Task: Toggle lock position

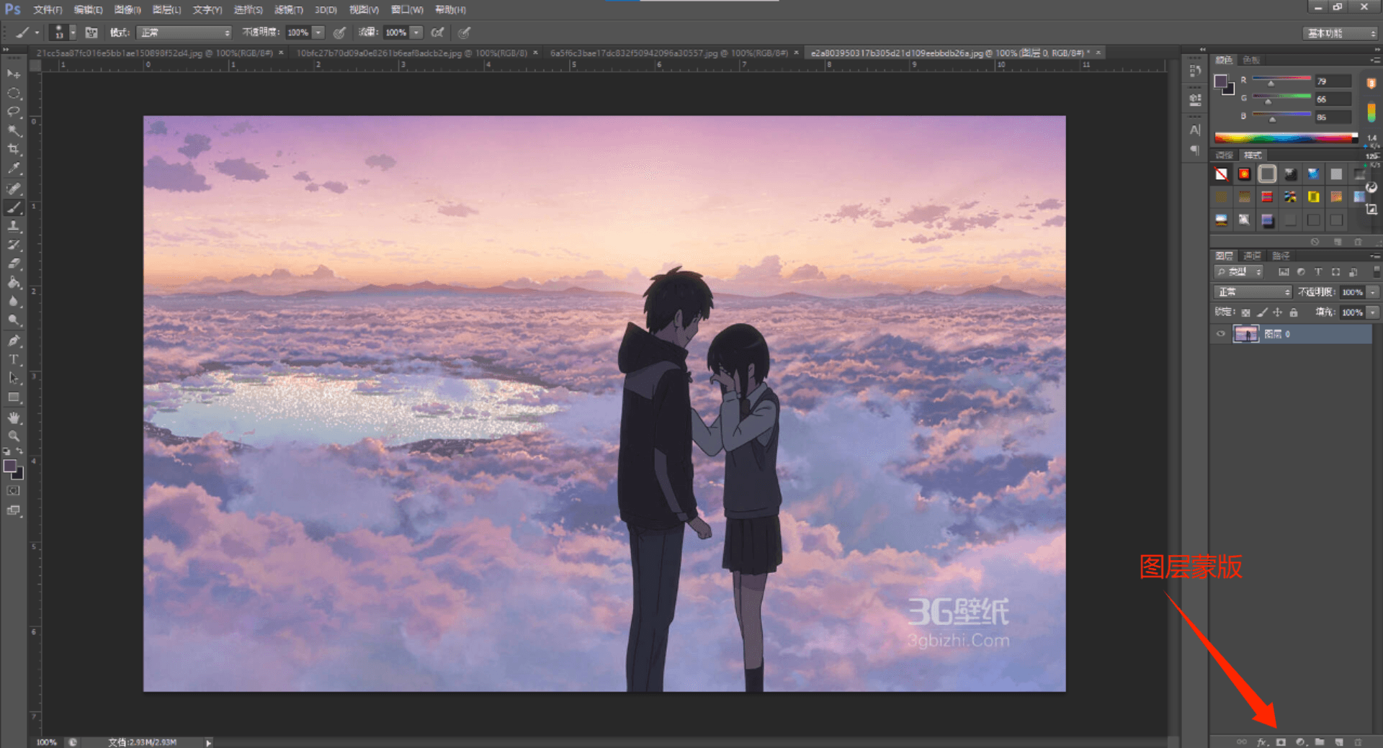Action: [1277, 312]
